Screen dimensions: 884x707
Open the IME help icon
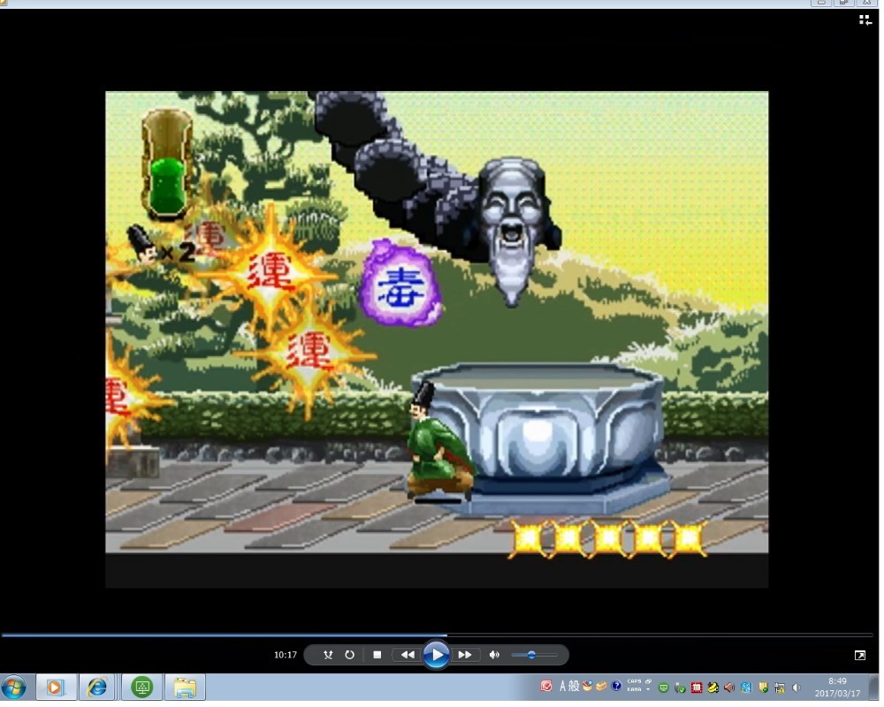(x=616, y=686)
